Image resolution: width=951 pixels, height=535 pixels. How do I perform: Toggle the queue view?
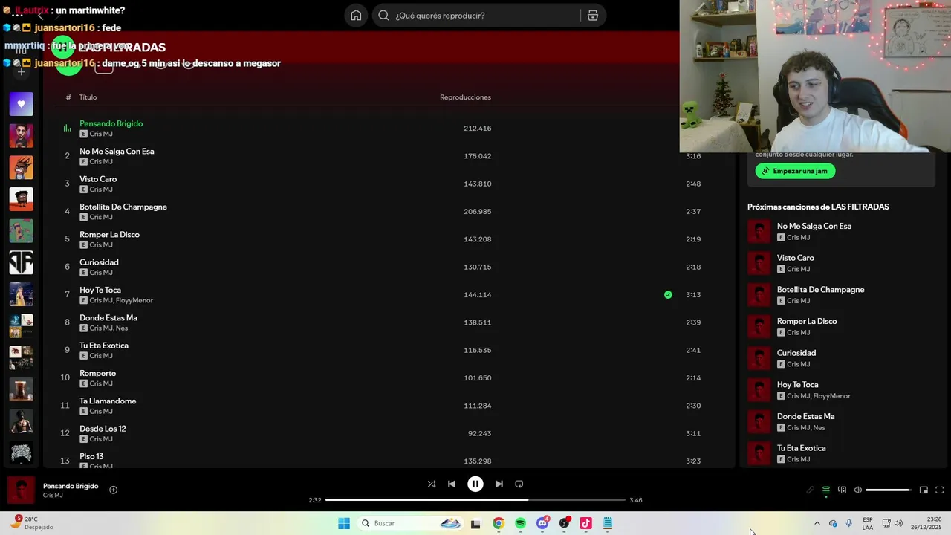pos(826,490)
